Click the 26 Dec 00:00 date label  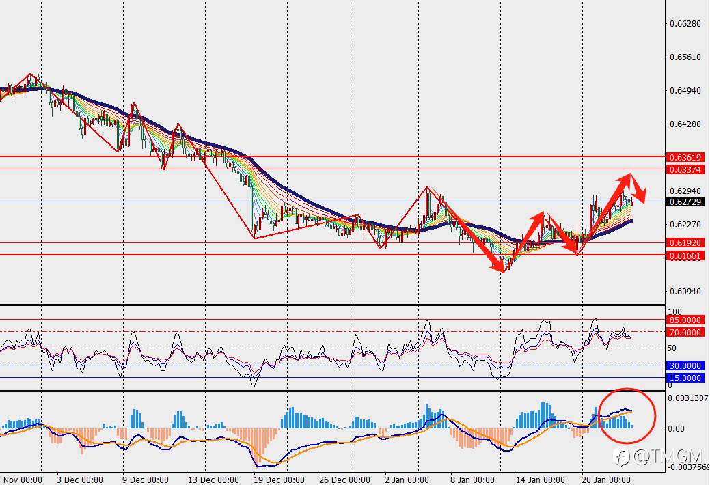point(344,480)
